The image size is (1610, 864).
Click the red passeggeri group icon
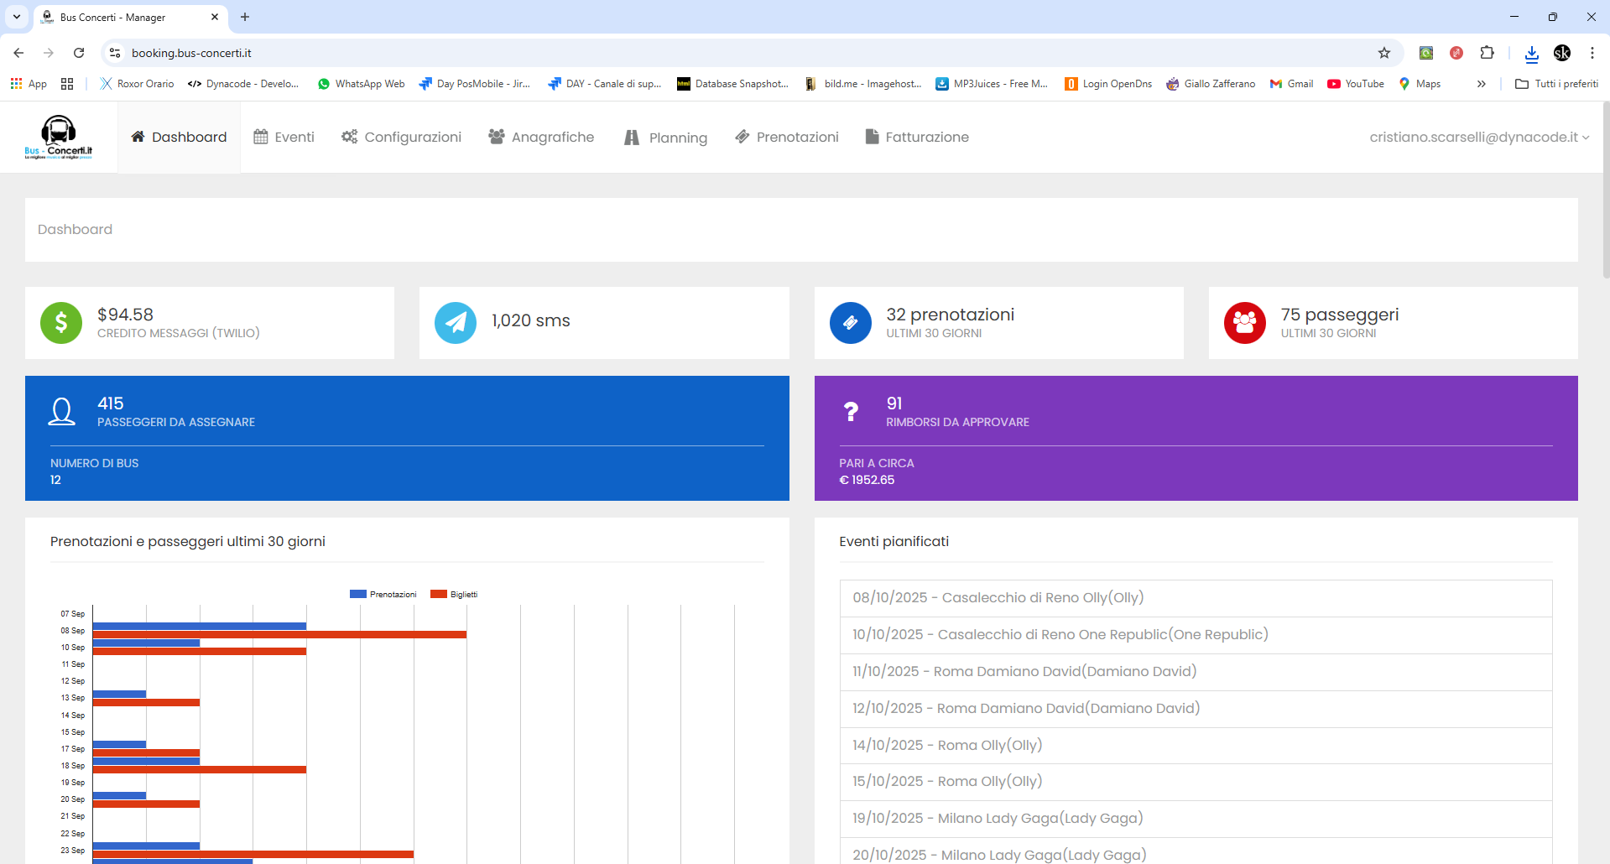coord(1244,323)
